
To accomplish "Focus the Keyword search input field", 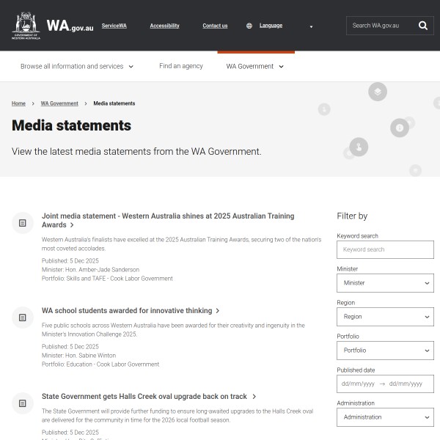I will [x=385, y=249].
